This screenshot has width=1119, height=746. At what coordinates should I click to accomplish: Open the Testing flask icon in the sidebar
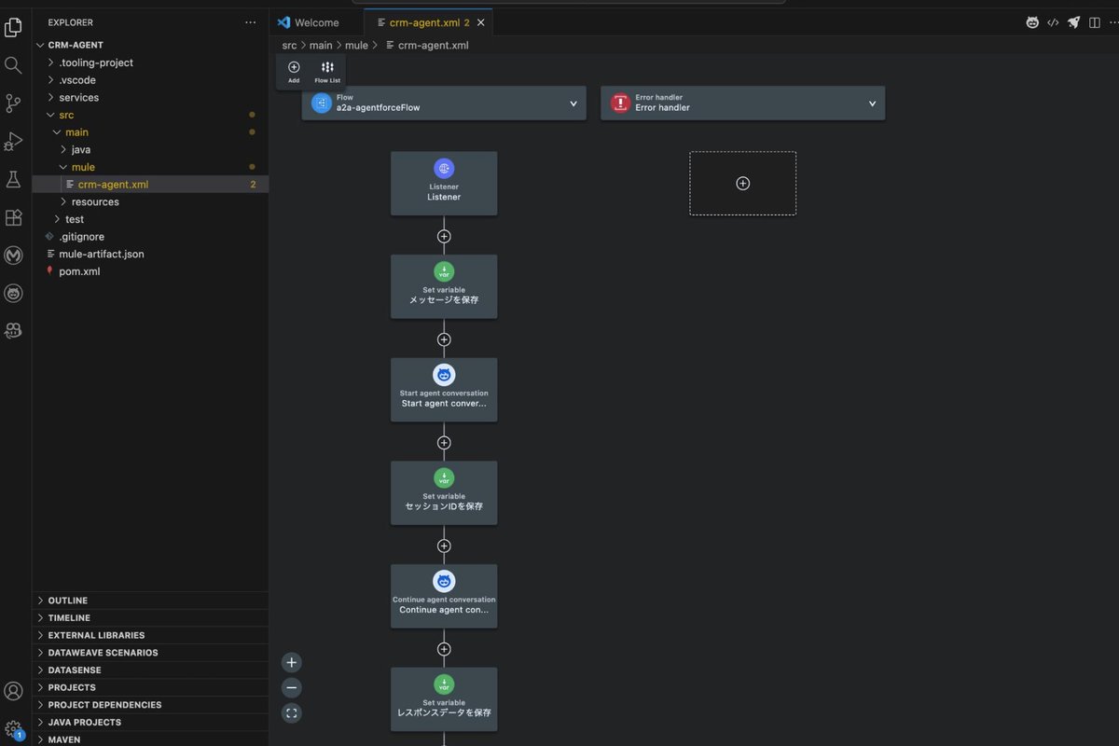13,179
